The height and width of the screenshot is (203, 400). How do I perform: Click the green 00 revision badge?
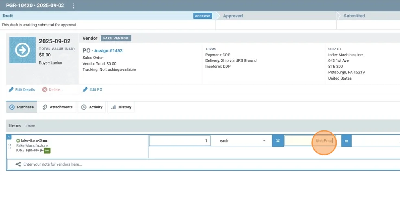pos(47,151)
